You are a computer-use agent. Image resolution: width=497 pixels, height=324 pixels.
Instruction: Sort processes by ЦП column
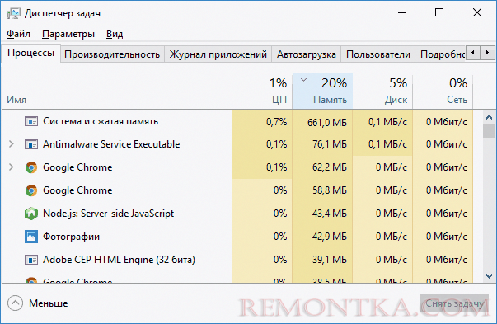[x=262, y=92]
